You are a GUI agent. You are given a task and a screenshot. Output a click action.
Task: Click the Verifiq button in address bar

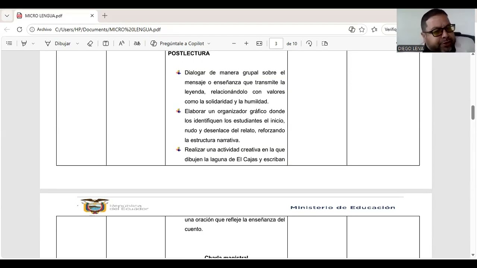pos(389,29)
